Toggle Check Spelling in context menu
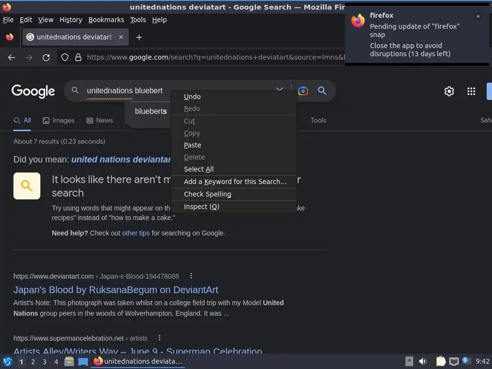Image resolution: width=492 pixels, height=369 pixels. coord(234,194)
